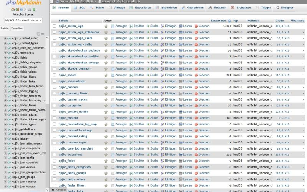The height and width of the screenshot is (192, 307).
Task: Select the cpj7c_extensions table checkbox
Action: tap(54, 155)
